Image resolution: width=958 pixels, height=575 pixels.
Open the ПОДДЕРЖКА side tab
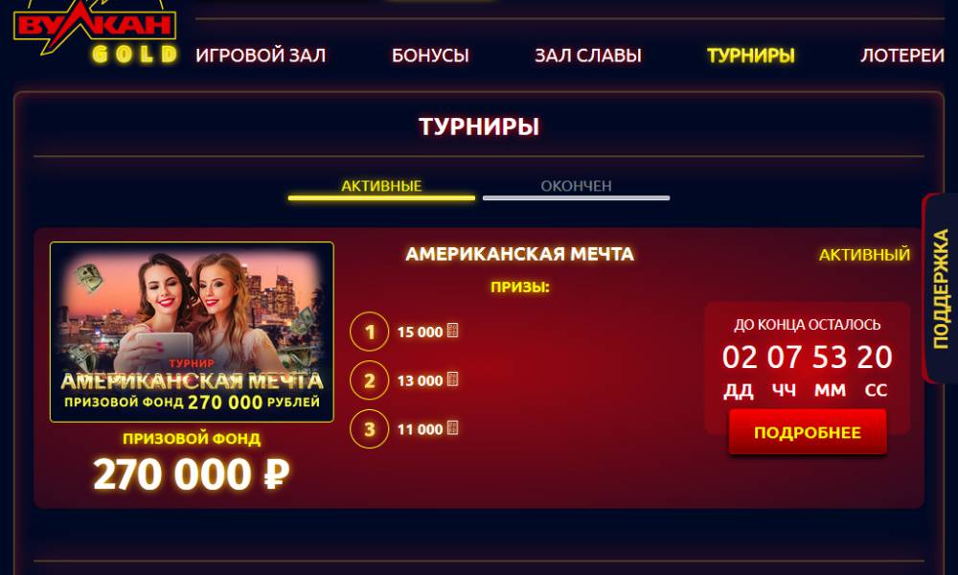(x=941, y=288)
